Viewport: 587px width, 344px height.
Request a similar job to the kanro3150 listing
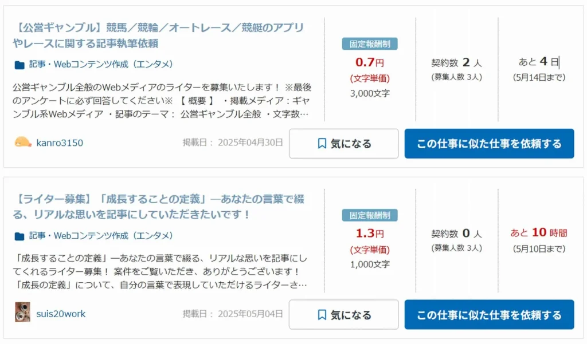pyautogui.click(x=489, y=144)
